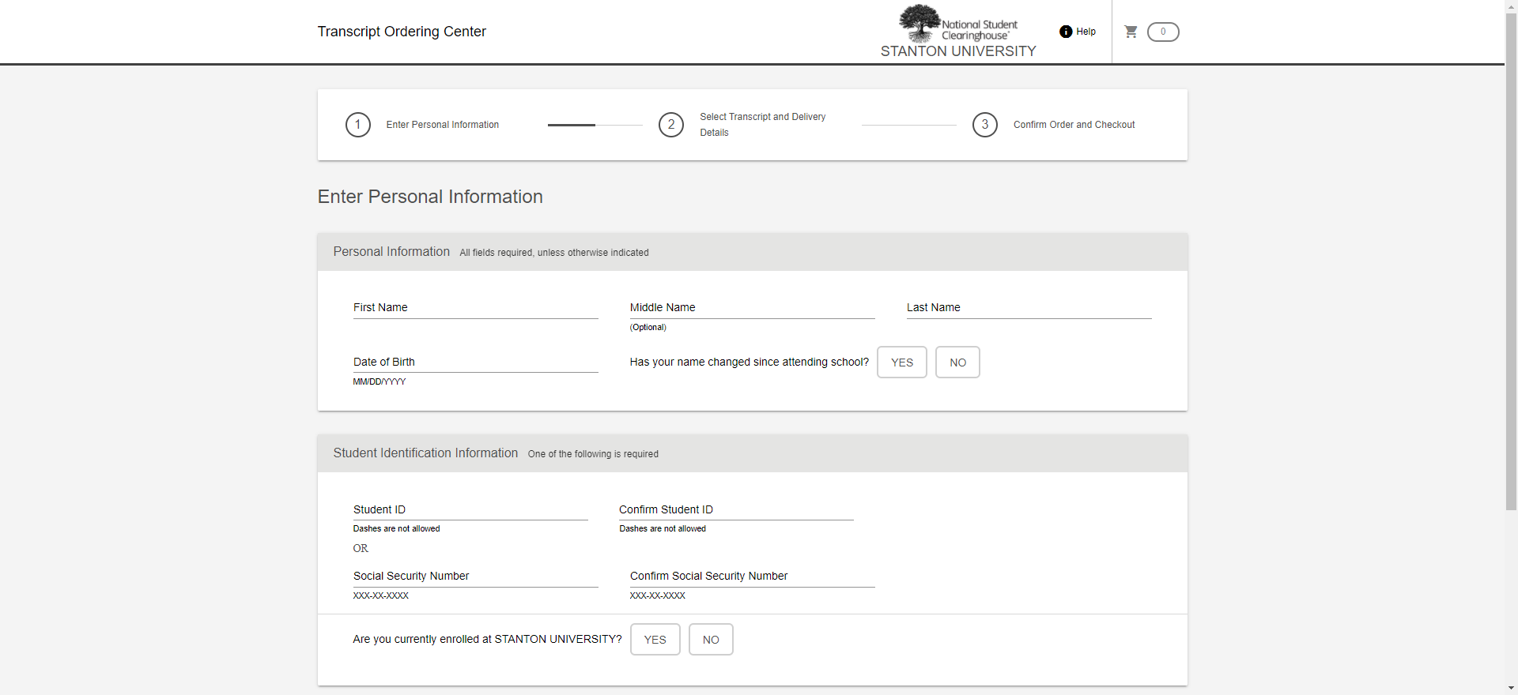This screenshot has height=695, width=1518.
Task: Select NO for name changed question
Action: [x=957, y=363]
